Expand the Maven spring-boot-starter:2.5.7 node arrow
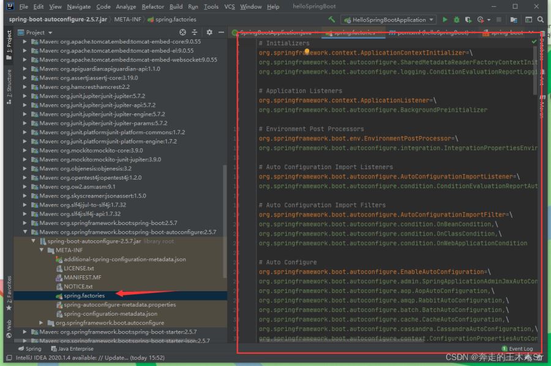Viewport: 551px width, 366px height. (x=25, y=332)
